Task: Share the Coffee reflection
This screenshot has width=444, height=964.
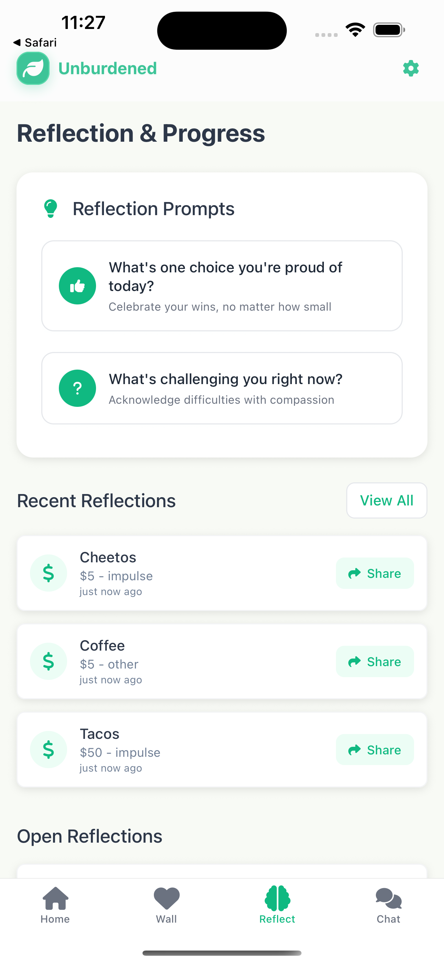Action: point(375,662)
